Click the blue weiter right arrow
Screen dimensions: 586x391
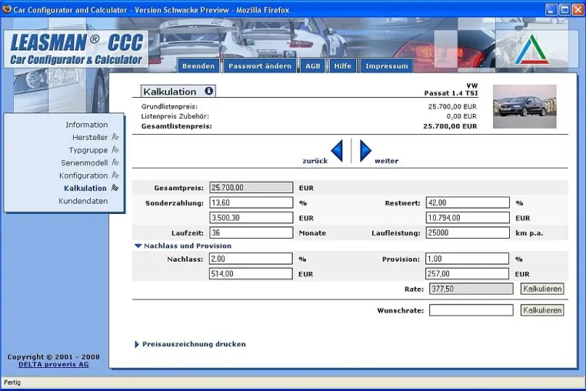pos(365,151)
